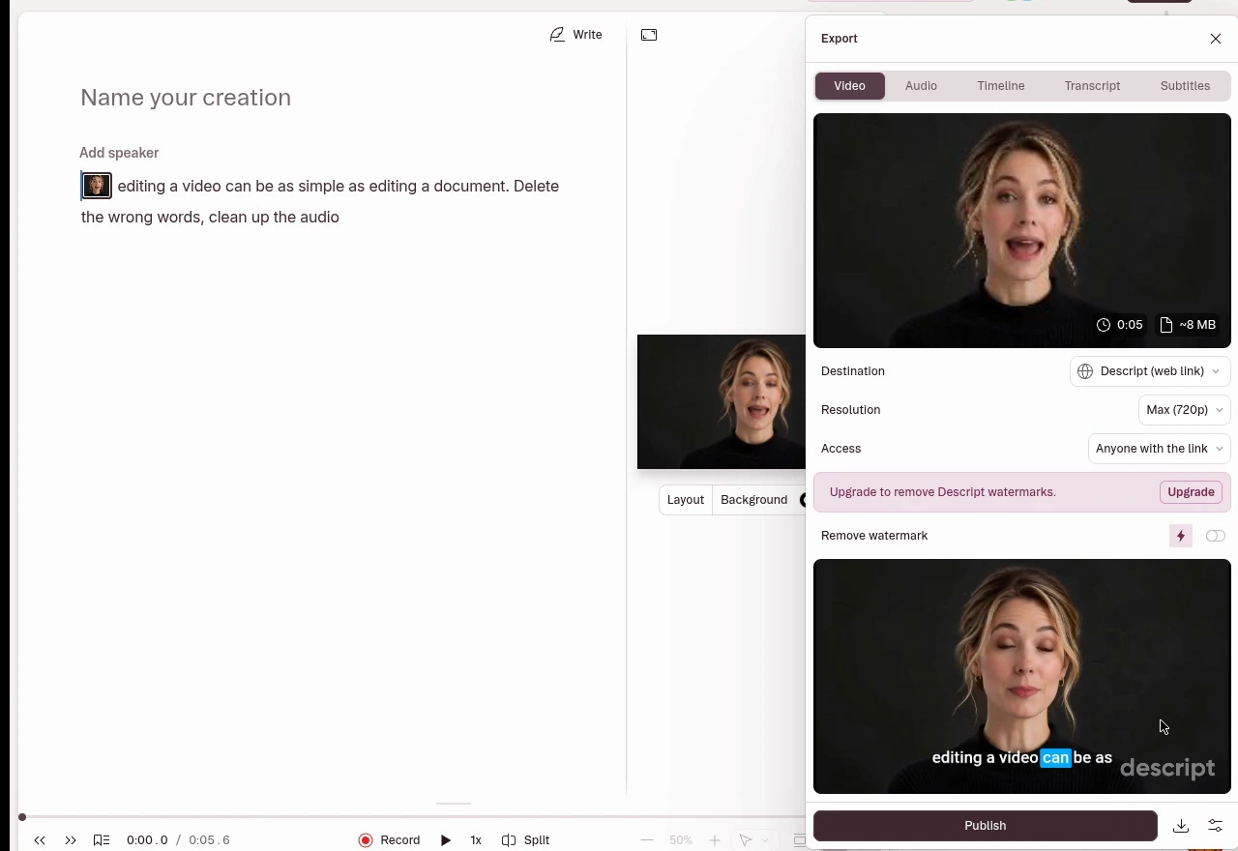Switch to the Timeline export tab
This screenshot has width=1238, height=851.
point(1001,86)
